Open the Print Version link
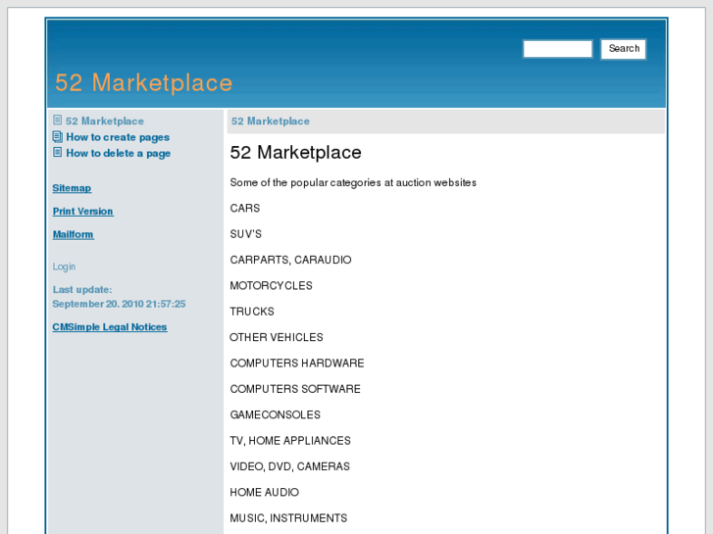The image size is (713, 534). (x=82, y=212)
